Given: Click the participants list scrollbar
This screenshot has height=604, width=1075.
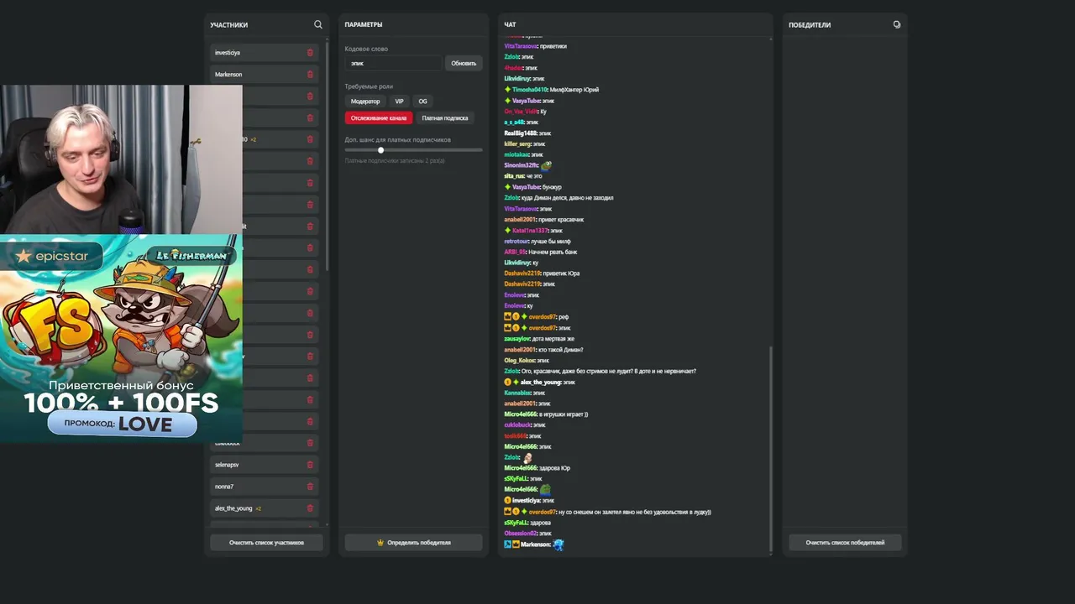Looking at the screenshot, I should (327, 156).
